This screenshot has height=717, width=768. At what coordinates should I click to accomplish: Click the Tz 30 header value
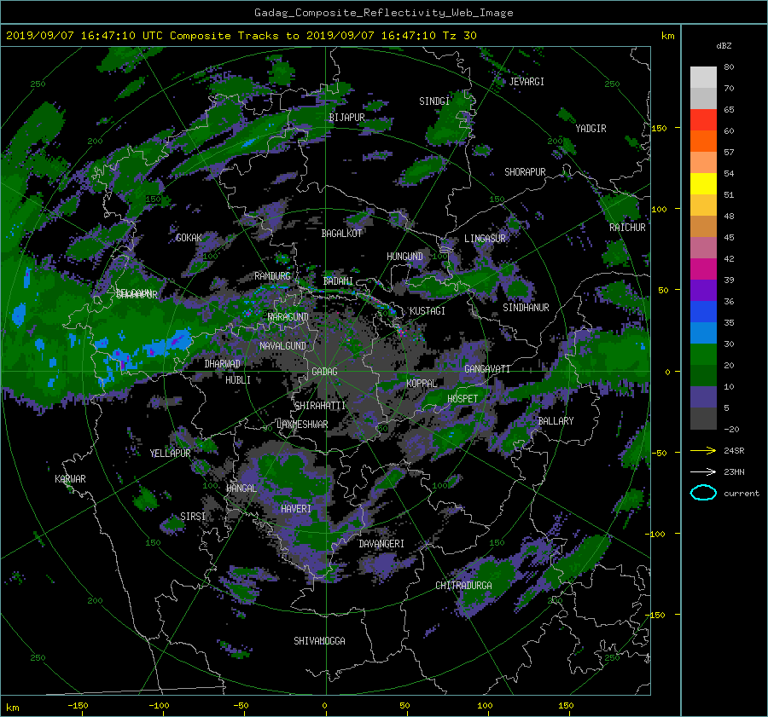(459, 36)
